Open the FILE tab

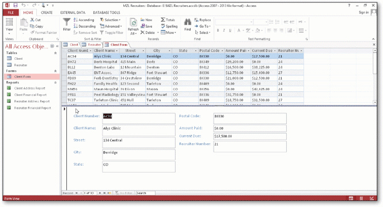11,13
